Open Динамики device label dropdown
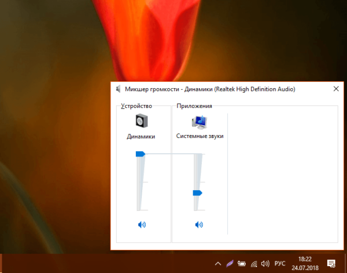 click(x=141, y=136)
